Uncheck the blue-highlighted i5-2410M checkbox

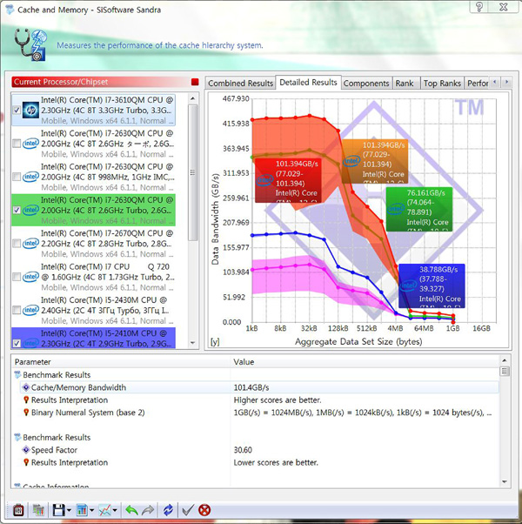point(17,343)
